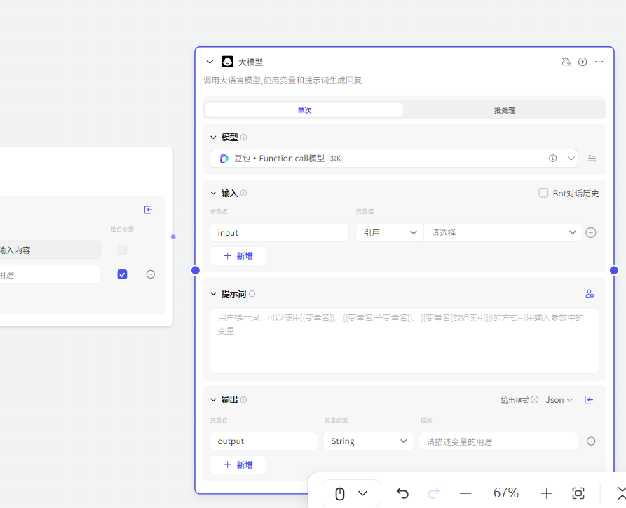The width and height of the screenshot is (626, 508).
Task: Click into the 用户提示词 text area
Action: (x=404, y=341)
